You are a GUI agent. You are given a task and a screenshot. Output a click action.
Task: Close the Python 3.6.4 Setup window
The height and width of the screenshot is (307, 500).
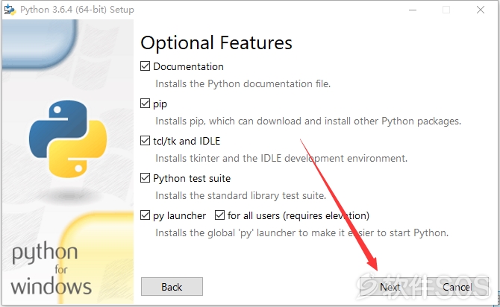481,10
